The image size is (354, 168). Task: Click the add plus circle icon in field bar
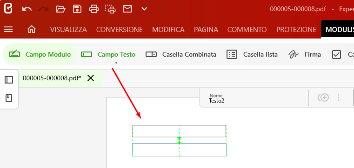[x=323, y=97]
